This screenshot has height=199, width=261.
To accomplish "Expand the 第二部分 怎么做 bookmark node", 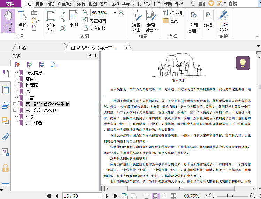I will (x=15, y=110).
